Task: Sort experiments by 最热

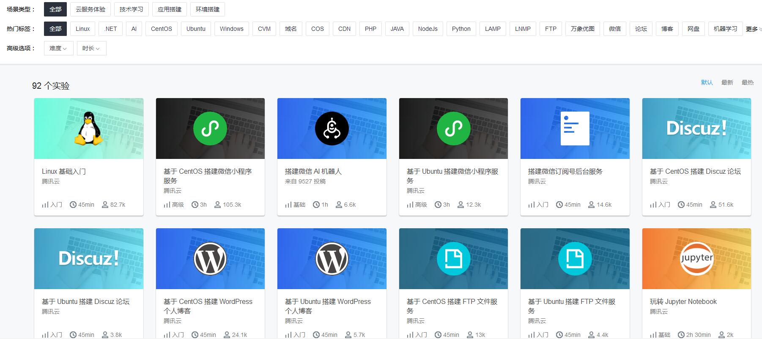Action: point(747,82)
